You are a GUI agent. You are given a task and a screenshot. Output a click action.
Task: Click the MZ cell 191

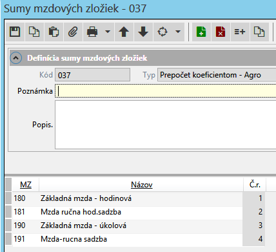26,239
